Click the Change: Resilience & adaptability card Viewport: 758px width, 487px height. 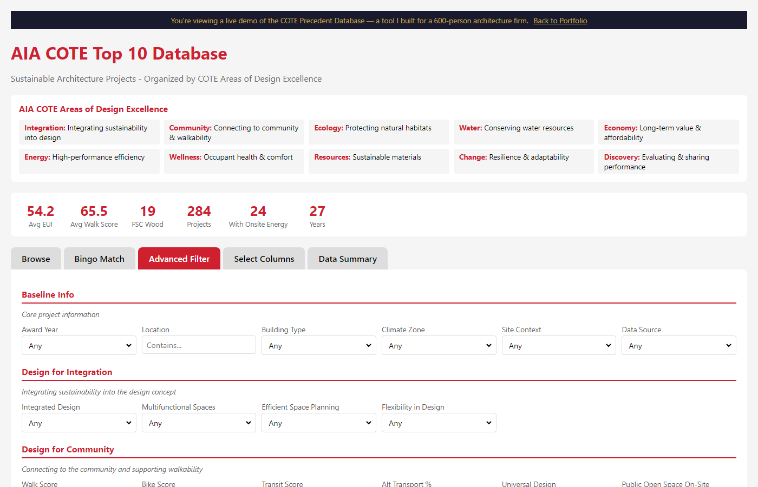[x=524, y=161]
